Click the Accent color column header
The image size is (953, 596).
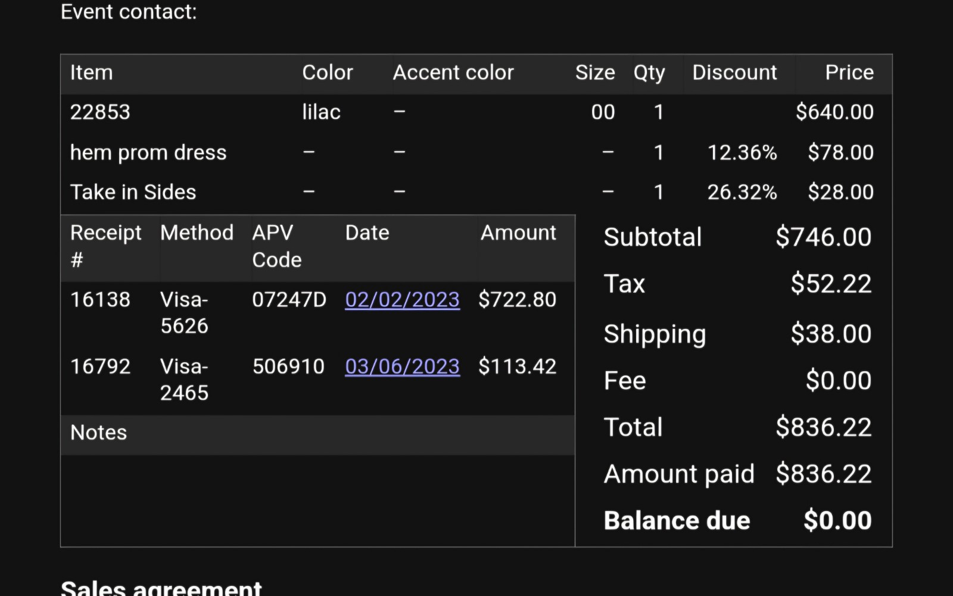click(x=453, y=73)
